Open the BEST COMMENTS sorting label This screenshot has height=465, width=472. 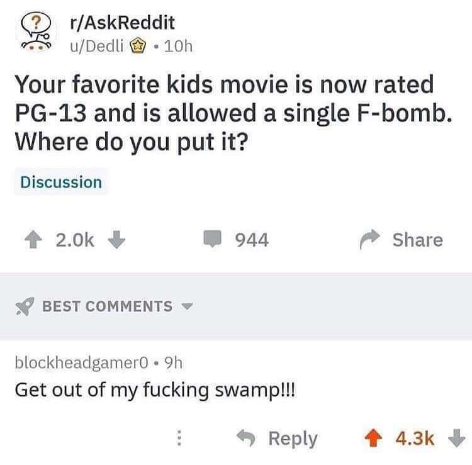(x=108, y=306)
